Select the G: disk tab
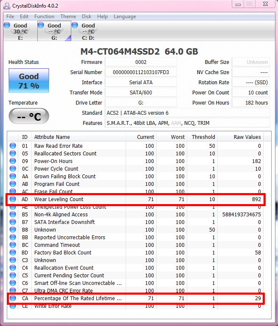Viewport: 278px width, 326px height. (x=54, y=31)
